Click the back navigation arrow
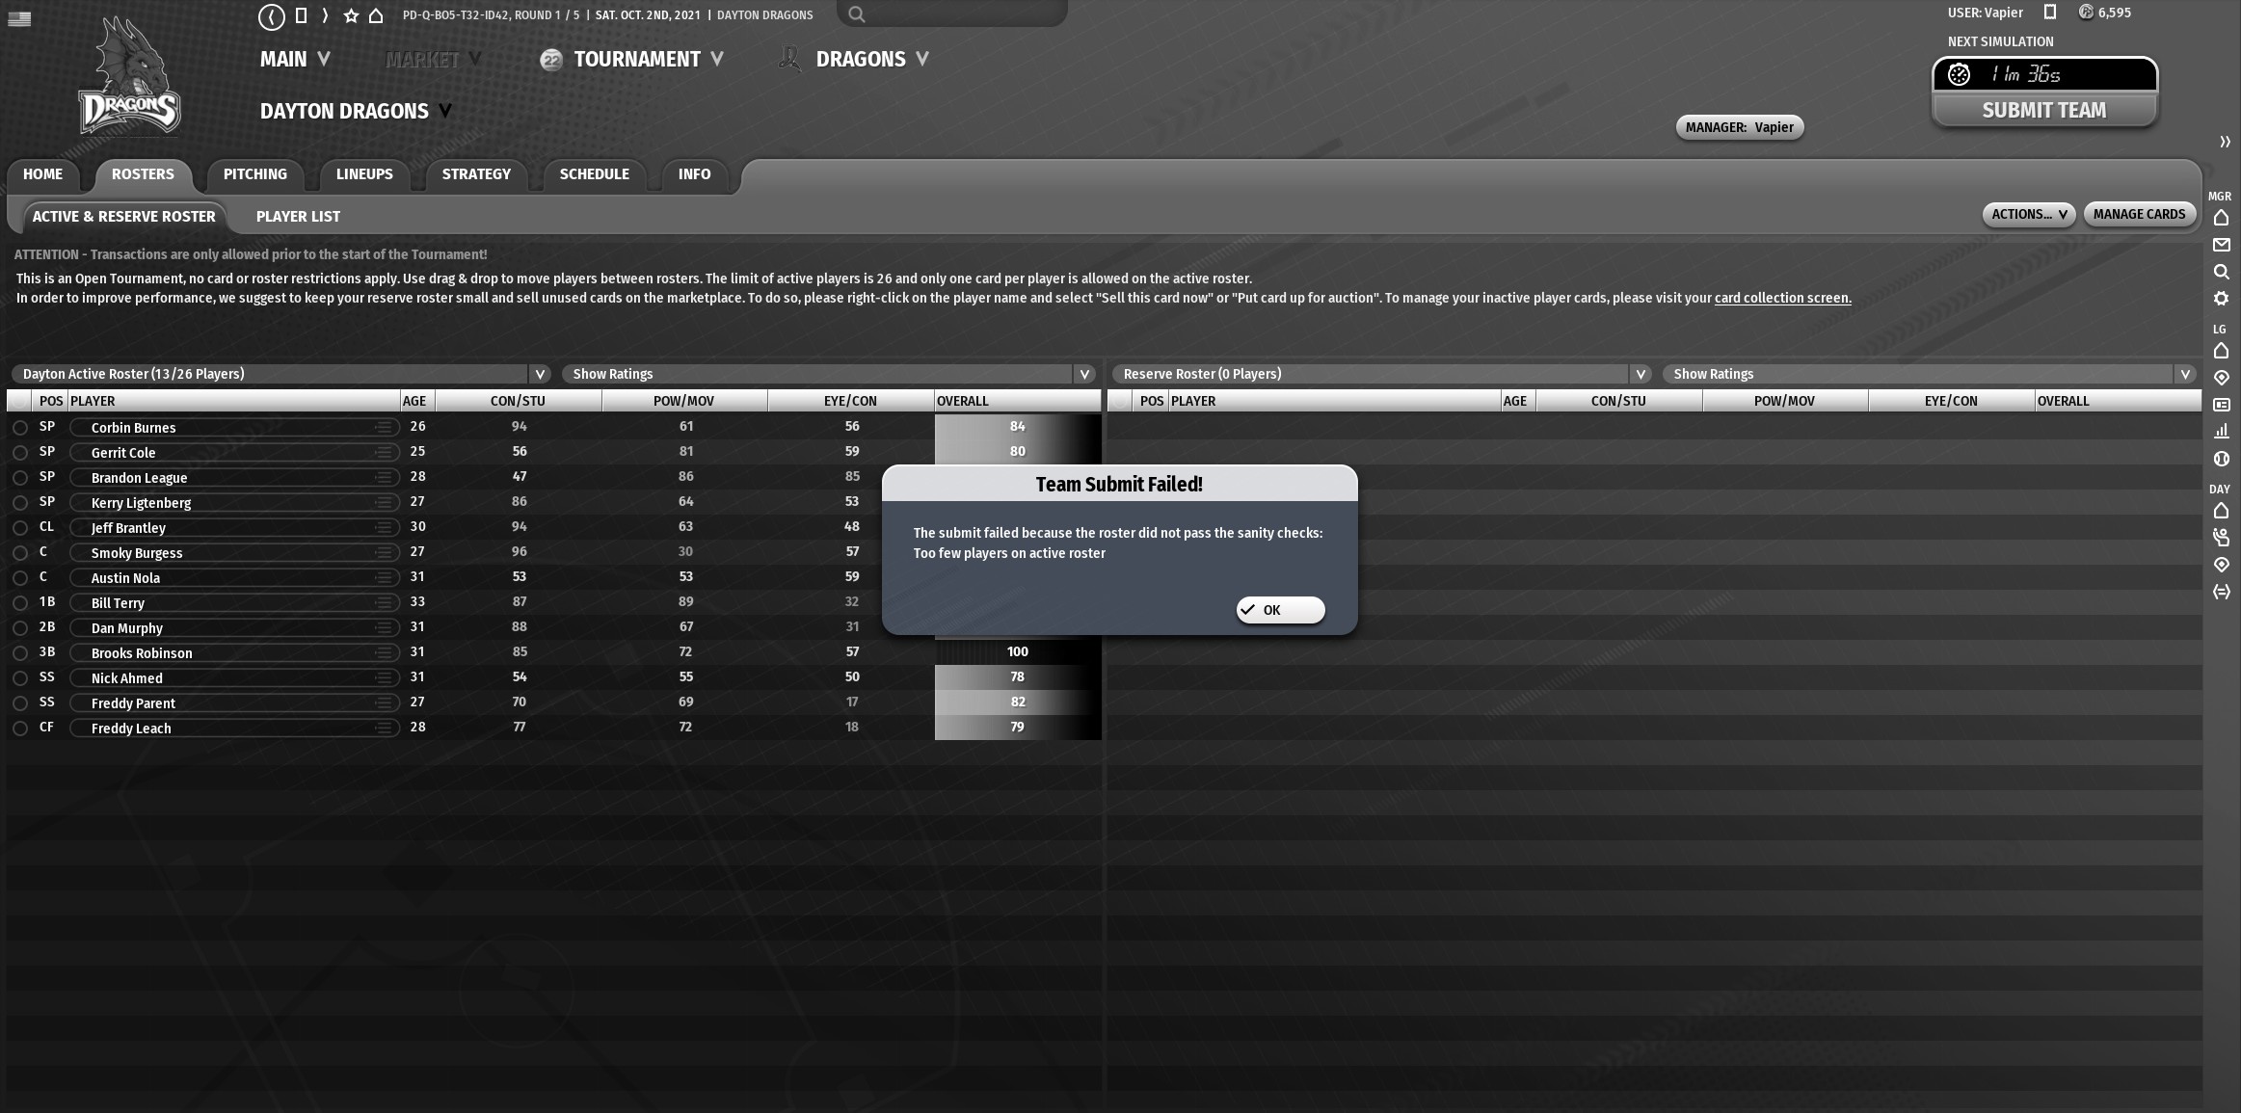Screen dimensions: 2241x1113 tap(272, 15)
